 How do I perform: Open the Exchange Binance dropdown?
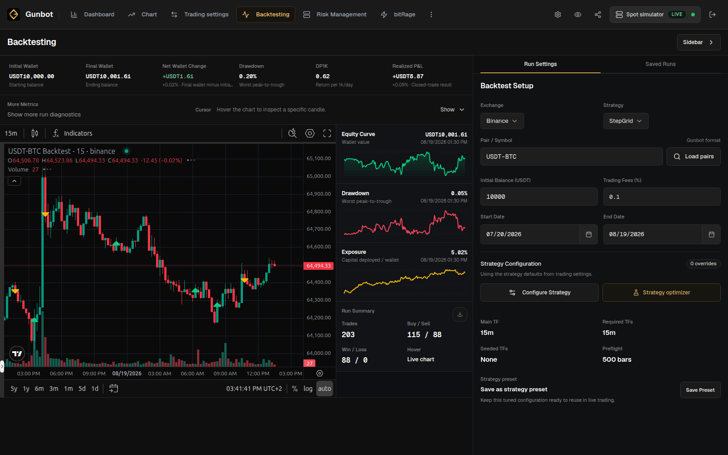click(502, 121)
